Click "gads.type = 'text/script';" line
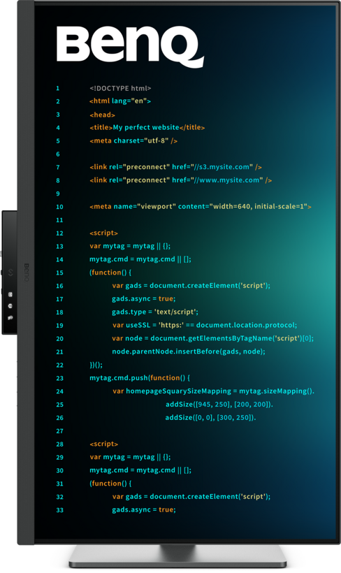The height and width of the screenshot is (573, 341). pos(155,312)
